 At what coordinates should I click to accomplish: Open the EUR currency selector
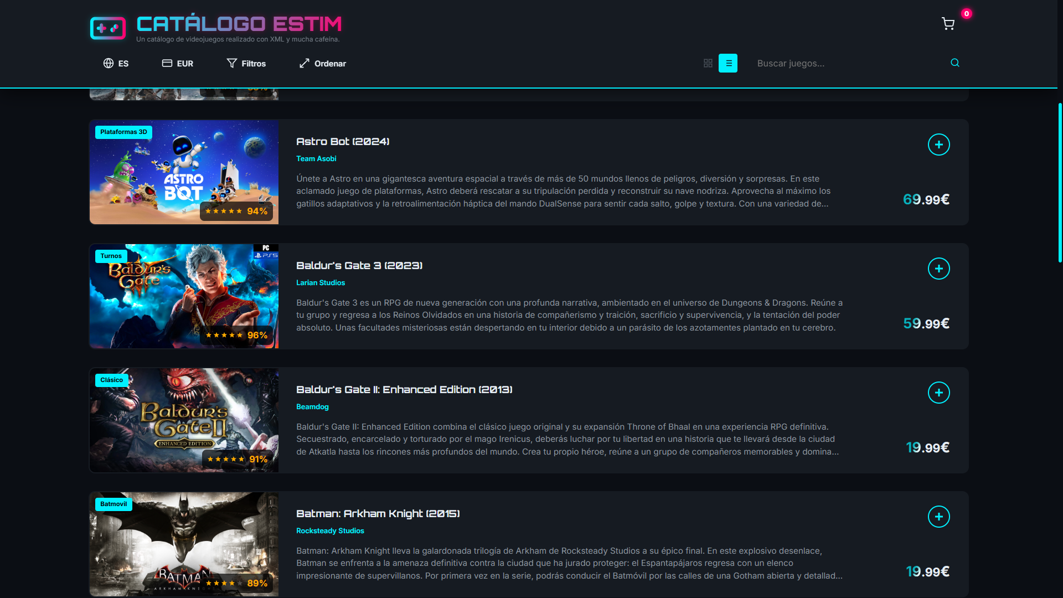click(x=178, y=63)
